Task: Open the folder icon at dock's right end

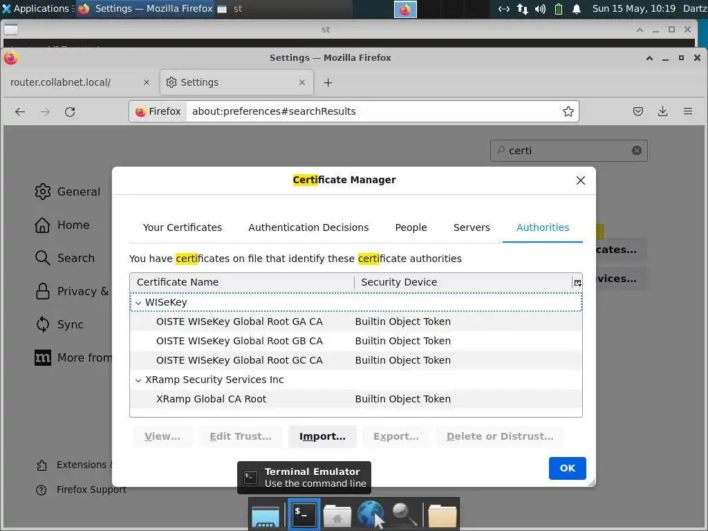Action: (442, 516)
